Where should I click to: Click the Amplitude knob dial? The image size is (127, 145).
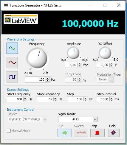click(x=73, y=53)
